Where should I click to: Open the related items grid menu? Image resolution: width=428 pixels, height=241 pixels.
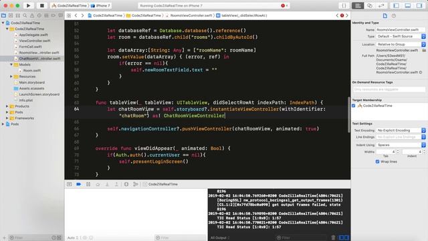pos(69,15)
